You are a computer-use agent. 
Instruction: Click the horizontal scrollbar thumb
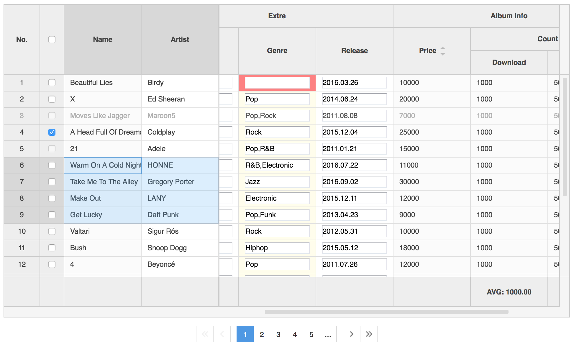point(386,312)
